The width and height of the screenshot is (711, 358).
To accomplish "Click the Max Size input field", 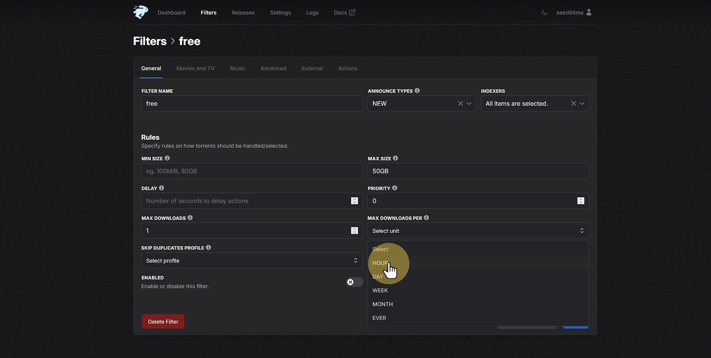I will tap(478, 171).
